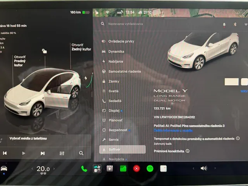Image resolution: width=248 pixels, height=186 pixels.
Task: Open the Displej display menu
Action: [x=112, y=111]
